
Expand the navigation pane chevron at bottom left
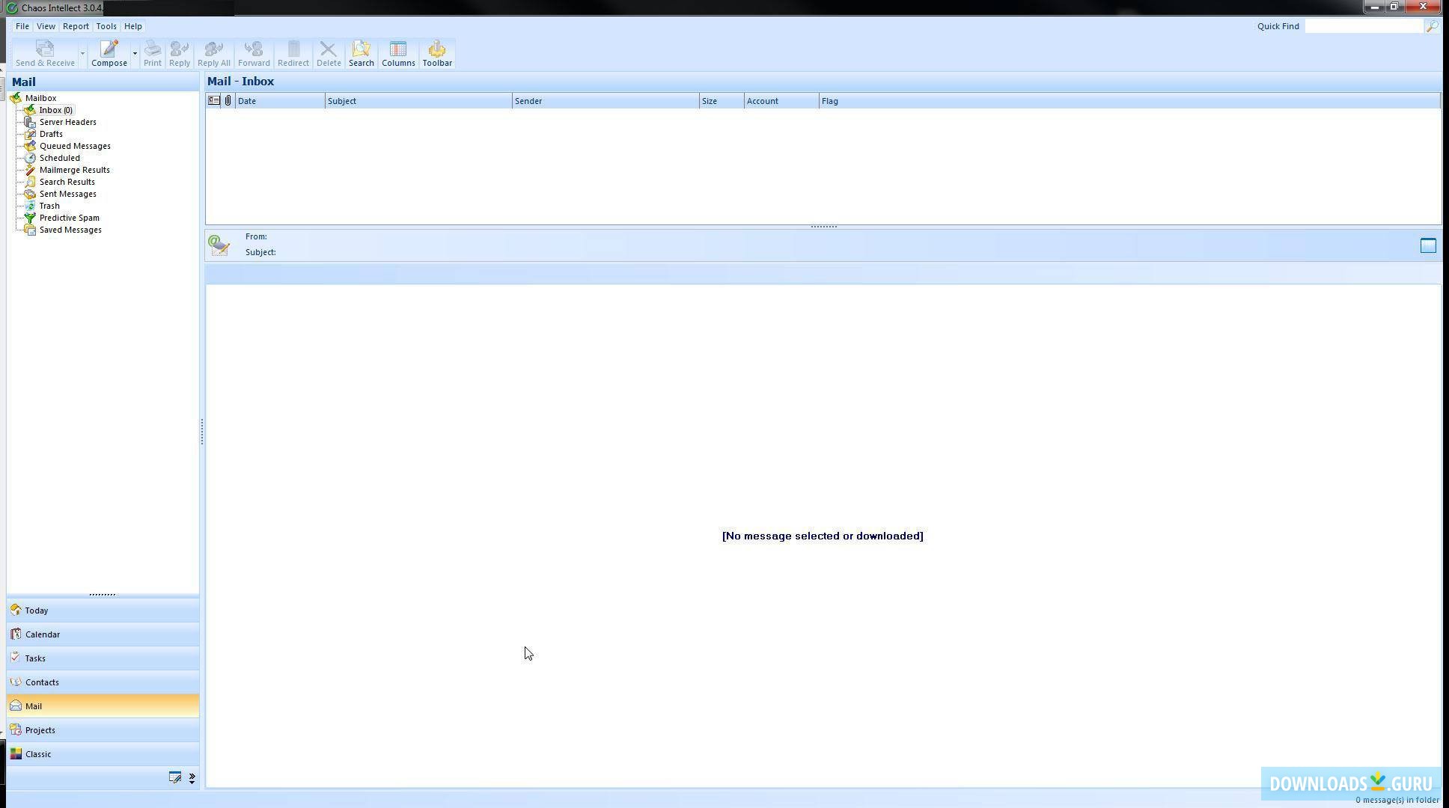tap(192, 778)
